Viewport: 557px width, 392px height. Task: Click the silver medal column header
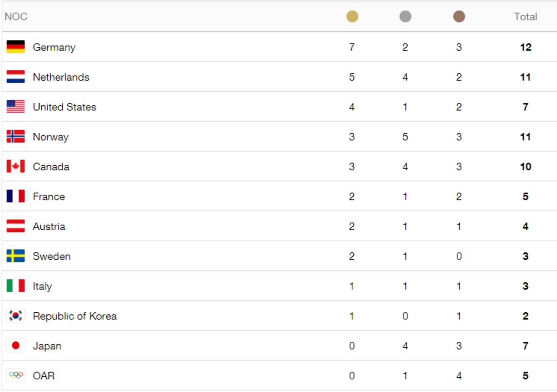tap(405, 17)
